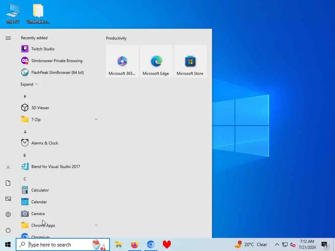Focus the taskbar search box

click(x=63, y=244)
